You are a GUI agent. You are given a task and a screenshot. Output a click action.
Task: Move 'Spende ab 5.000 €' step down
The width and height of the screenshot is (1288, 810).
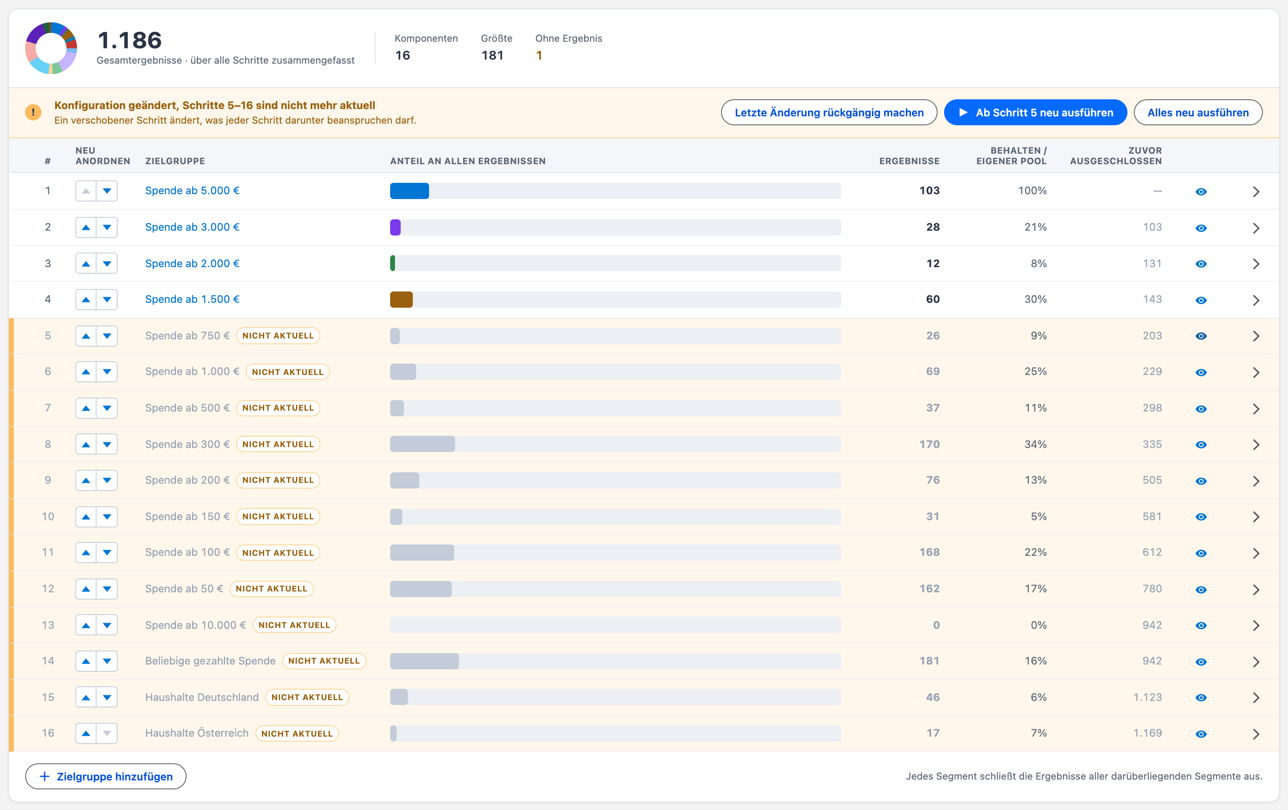(107, 191)
